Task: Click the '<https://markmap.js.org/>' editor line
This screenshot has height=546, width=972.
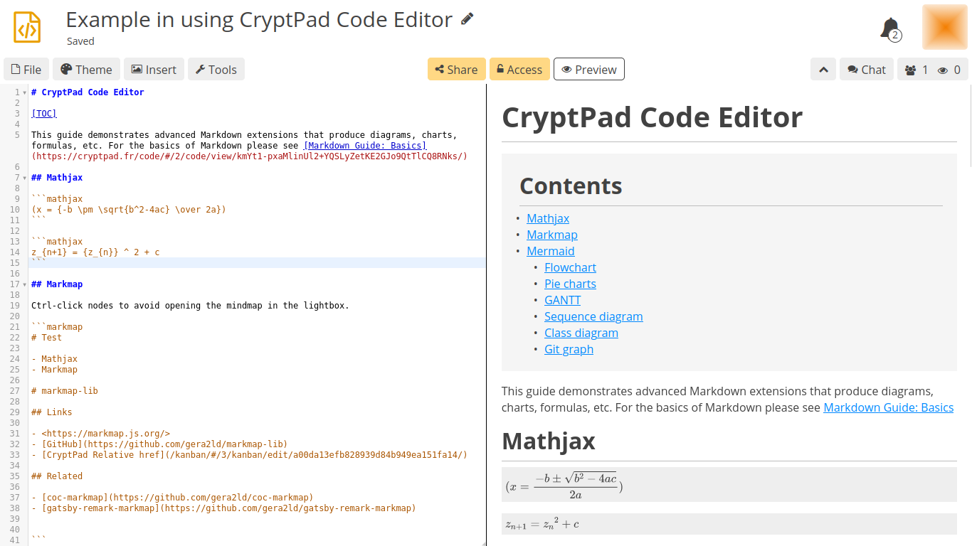Action: [100, 434]
